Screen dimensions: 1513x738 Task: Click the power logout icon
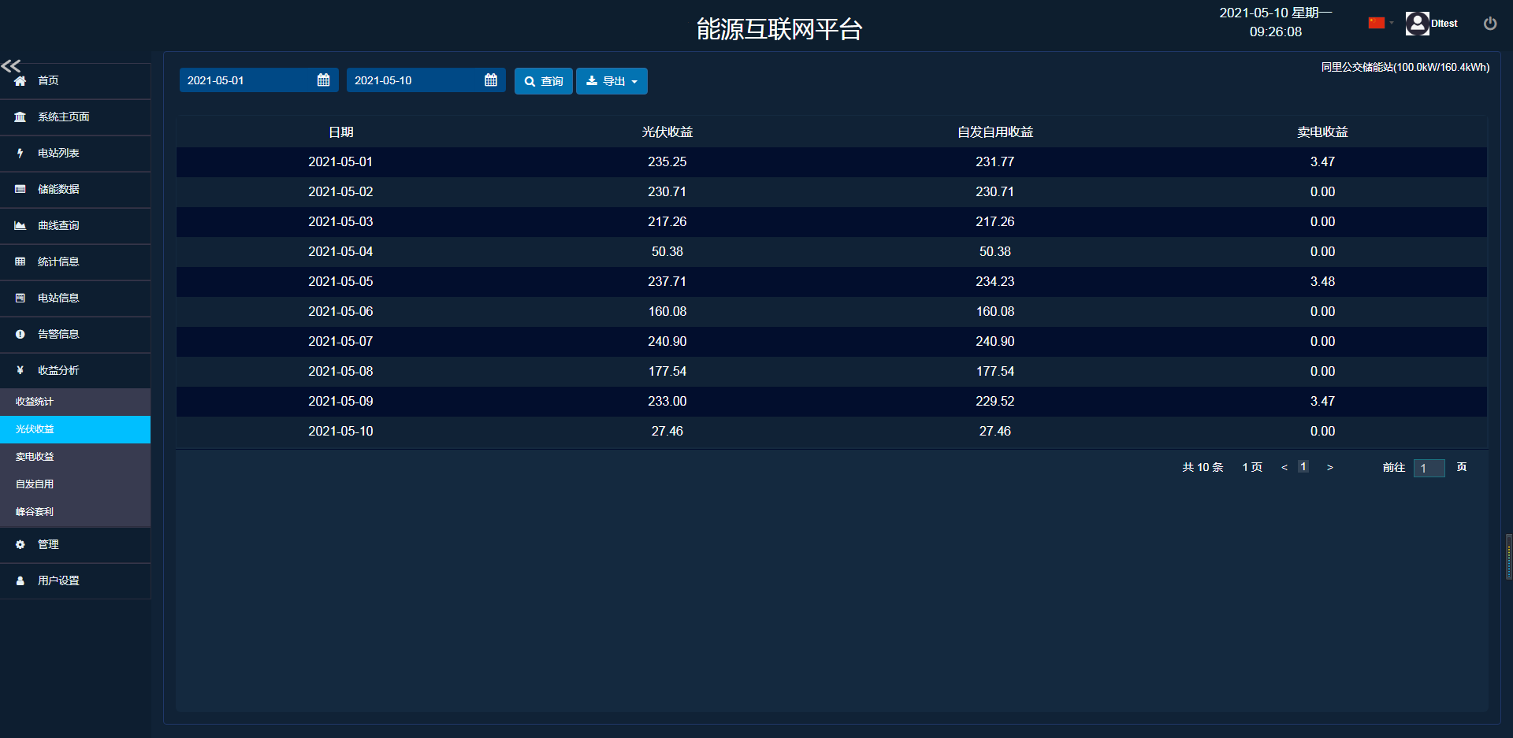pyautogui.click(x=1489, y=24)
